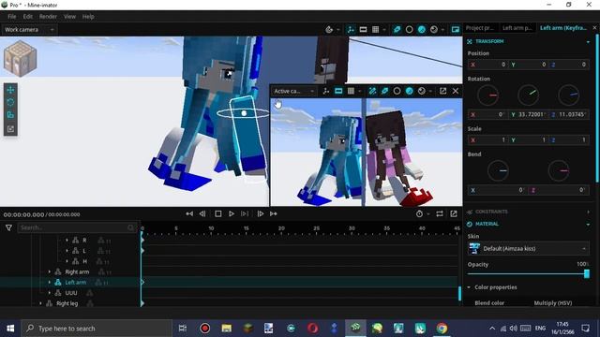
Task: Open the Render menu
Action: [48, 17]
